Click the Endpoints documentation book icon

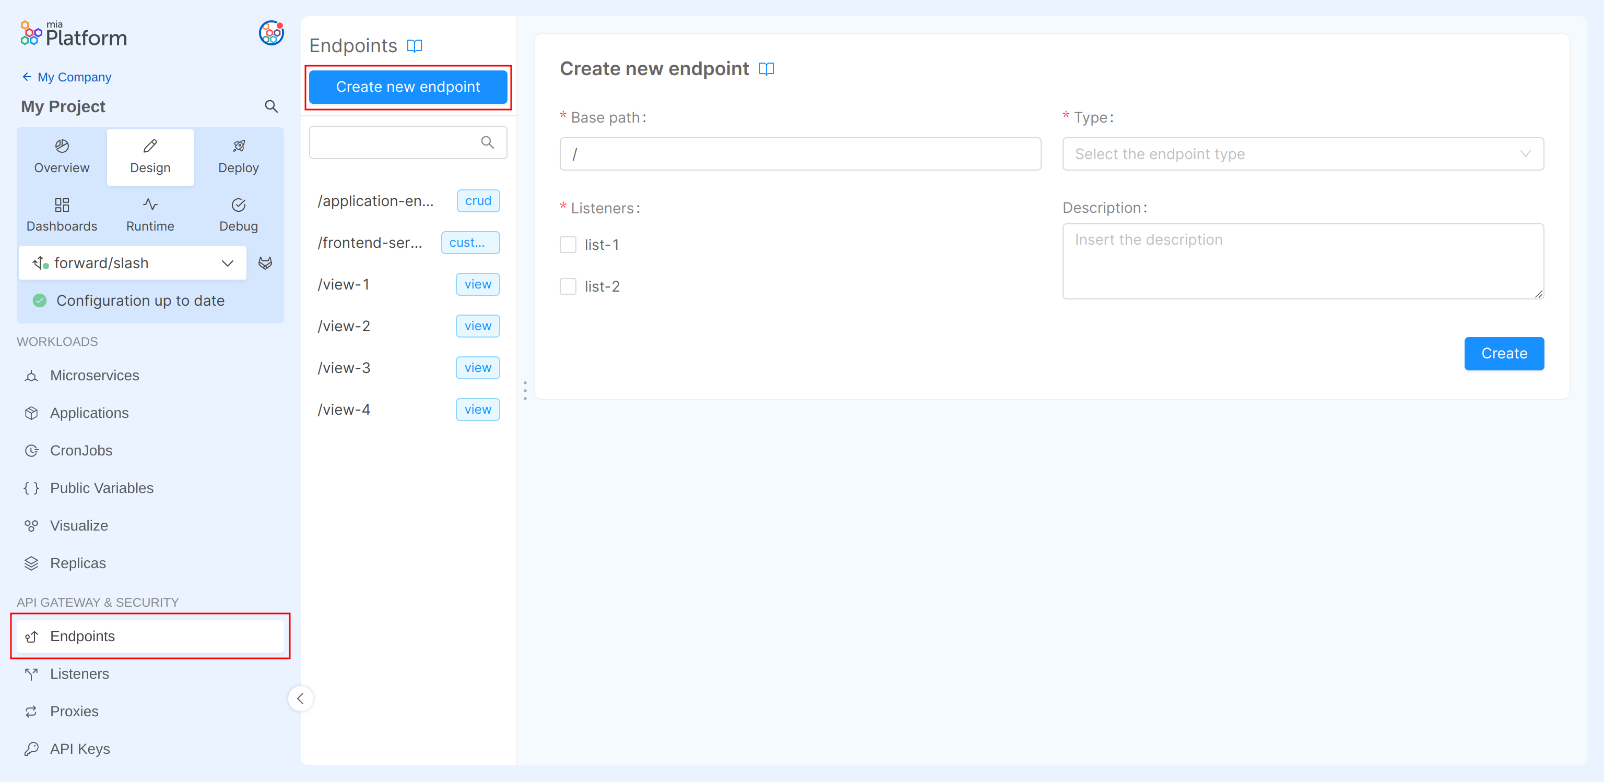point(415,45)
